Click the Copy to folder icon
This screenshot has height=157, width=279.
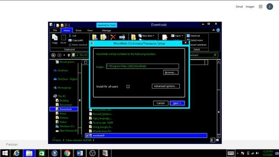tap(103, 37)
